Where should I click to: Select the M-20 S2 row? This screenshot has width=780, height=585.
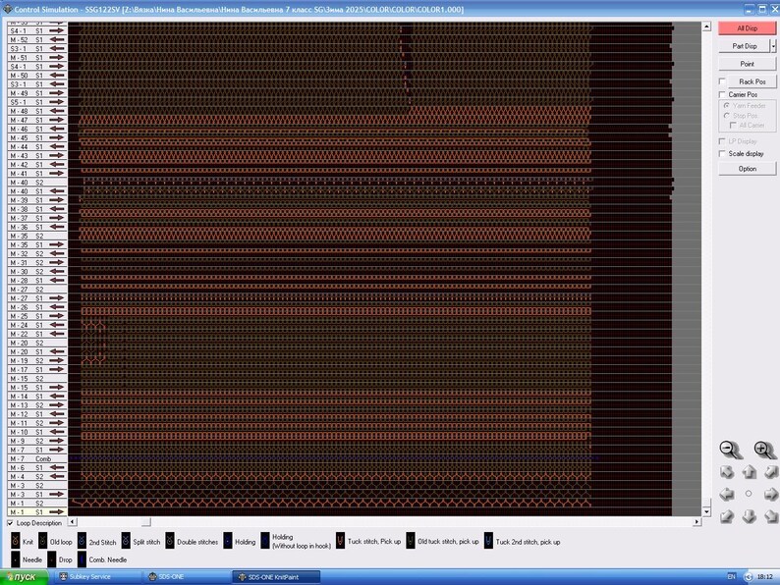pos(37,343)
